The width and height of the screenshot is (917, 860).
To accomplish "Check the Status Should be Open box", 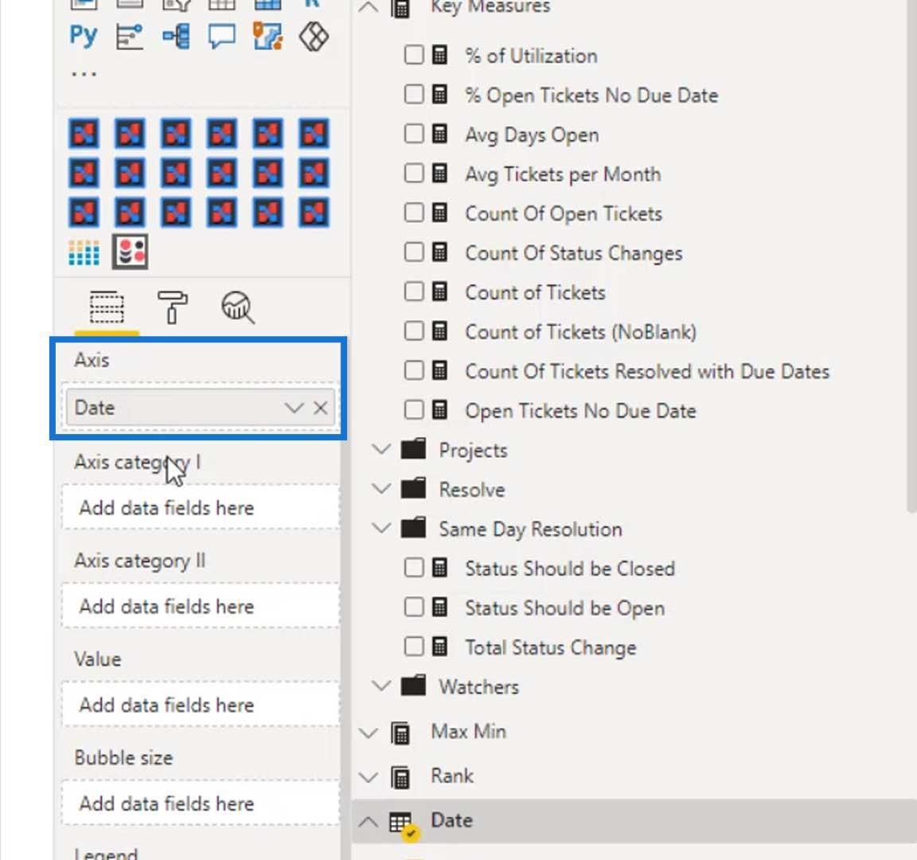I will (414, 608).
